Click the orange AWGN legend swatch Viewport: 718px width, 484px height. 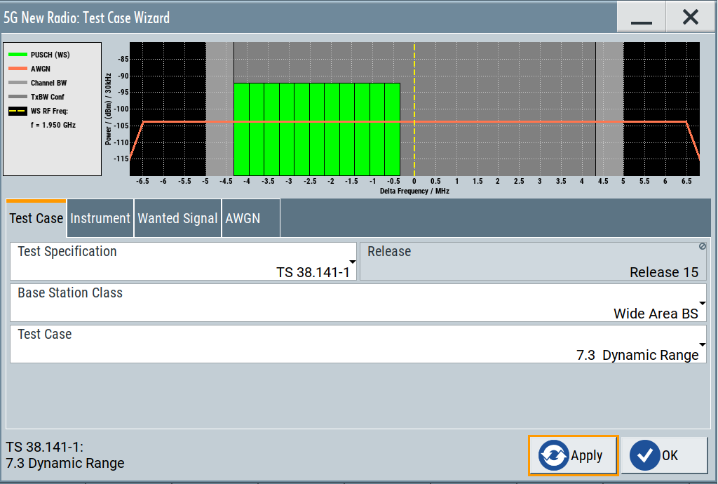pyautogui.click(x=18, y=69)
